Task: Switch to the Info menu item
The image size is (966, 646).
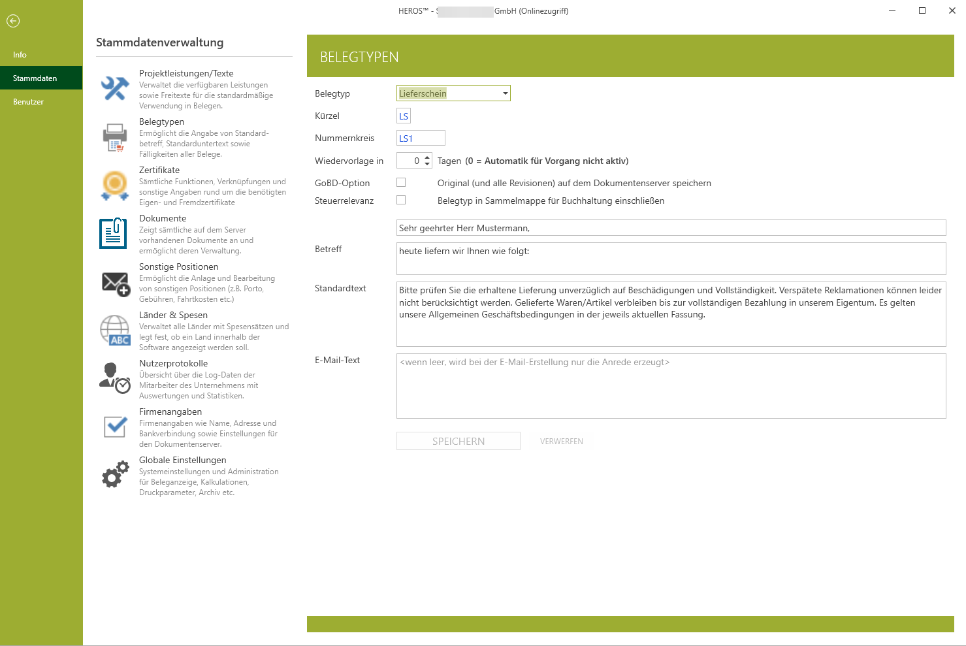Action: [20, 55]
